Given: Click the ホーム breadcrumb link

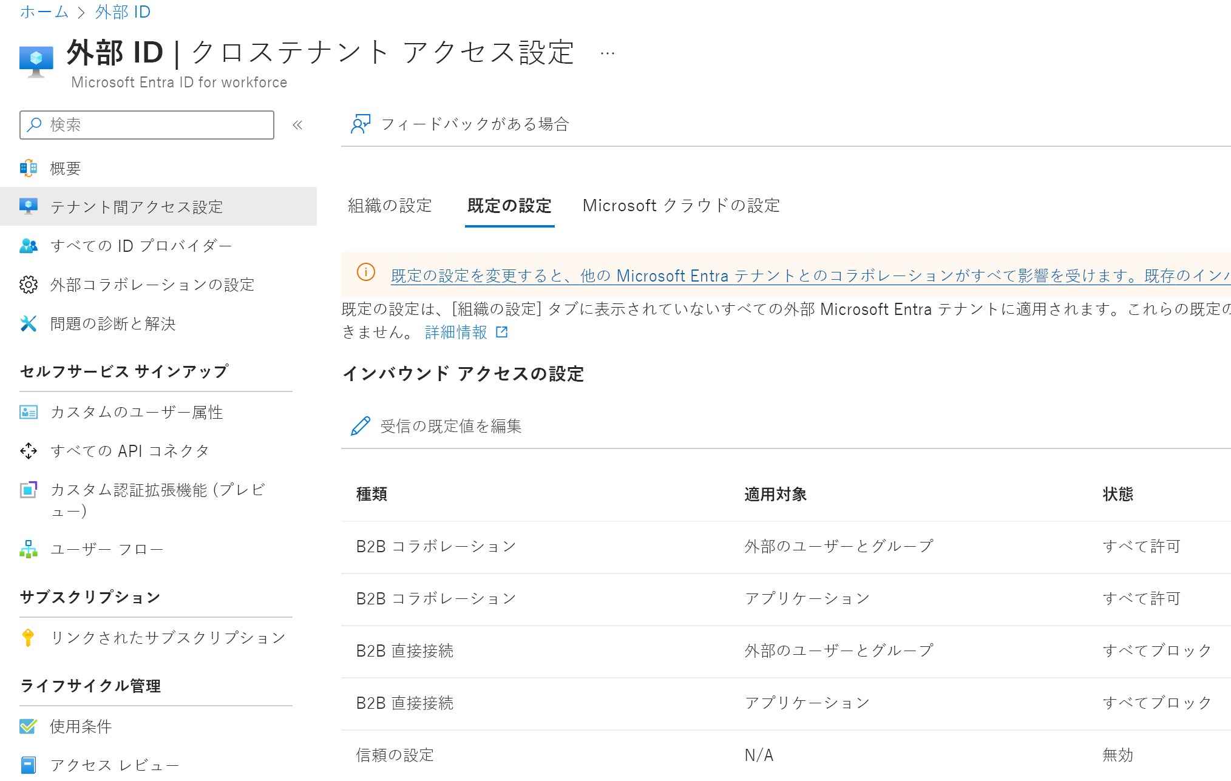Looking at the screenshot, I should pos(44,12).
